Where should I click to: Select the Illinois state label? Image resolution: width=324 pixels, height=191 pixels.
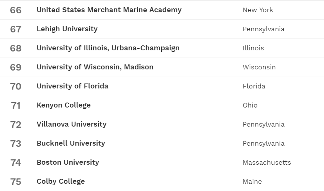[253, 48]
